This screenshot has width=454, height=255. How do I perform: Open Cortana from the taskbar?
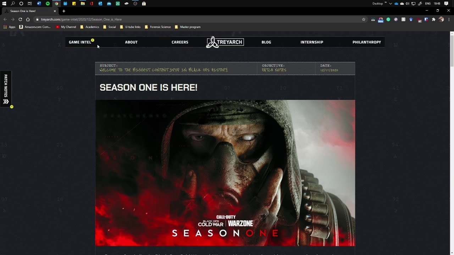tap(21, 4)
